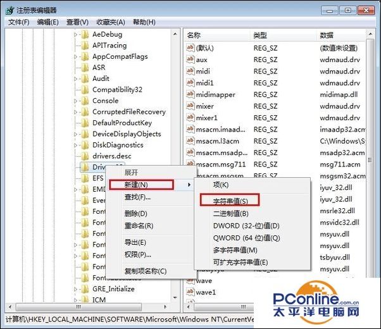The image size is (381, 329).
Task: Click the string icon beside mixer value
Action: click(x=190, y=106)
